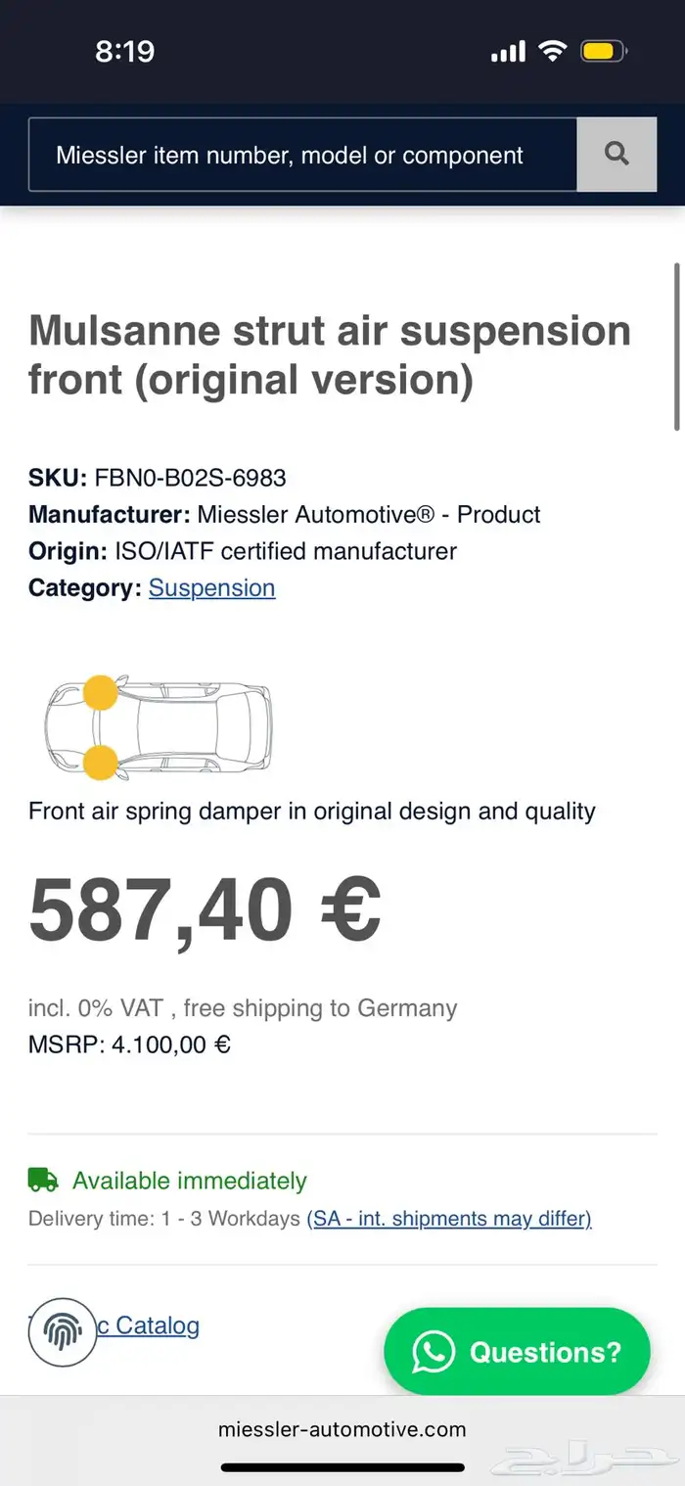The image size is (685, 1486).
Task: Click the magnifying glass search button
Action: point(616,155)
